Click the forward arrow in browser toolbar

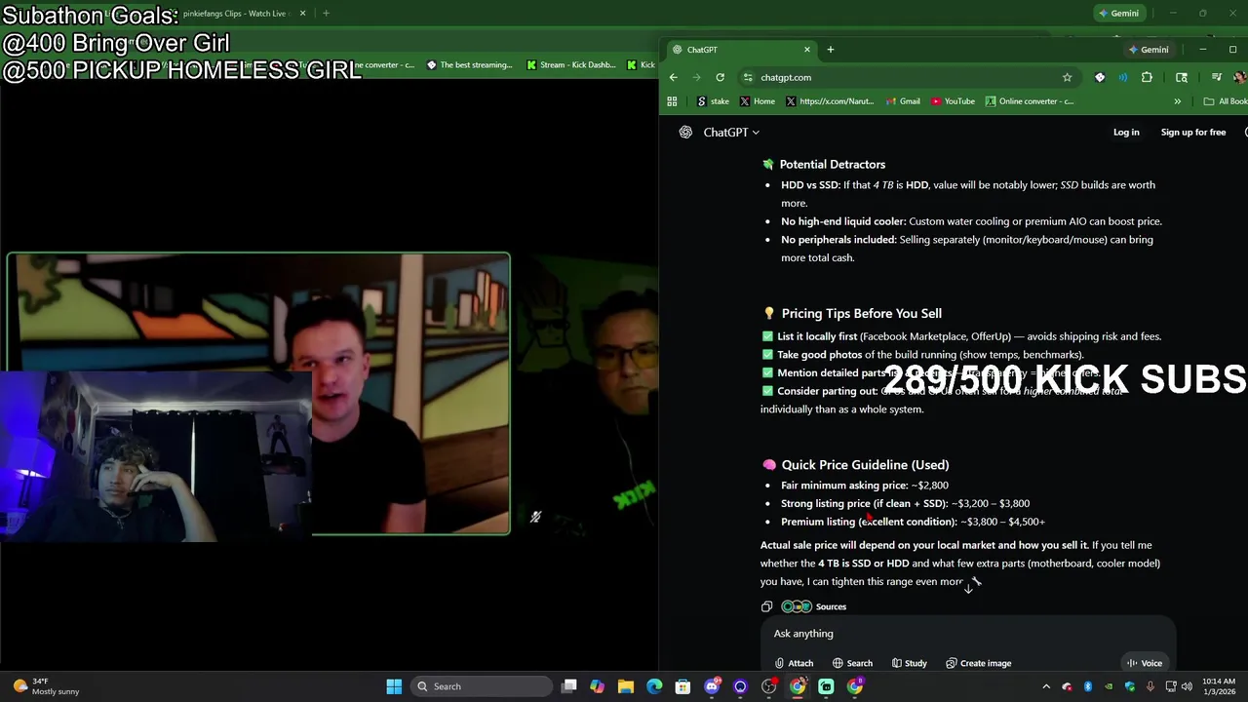(696, 77)
